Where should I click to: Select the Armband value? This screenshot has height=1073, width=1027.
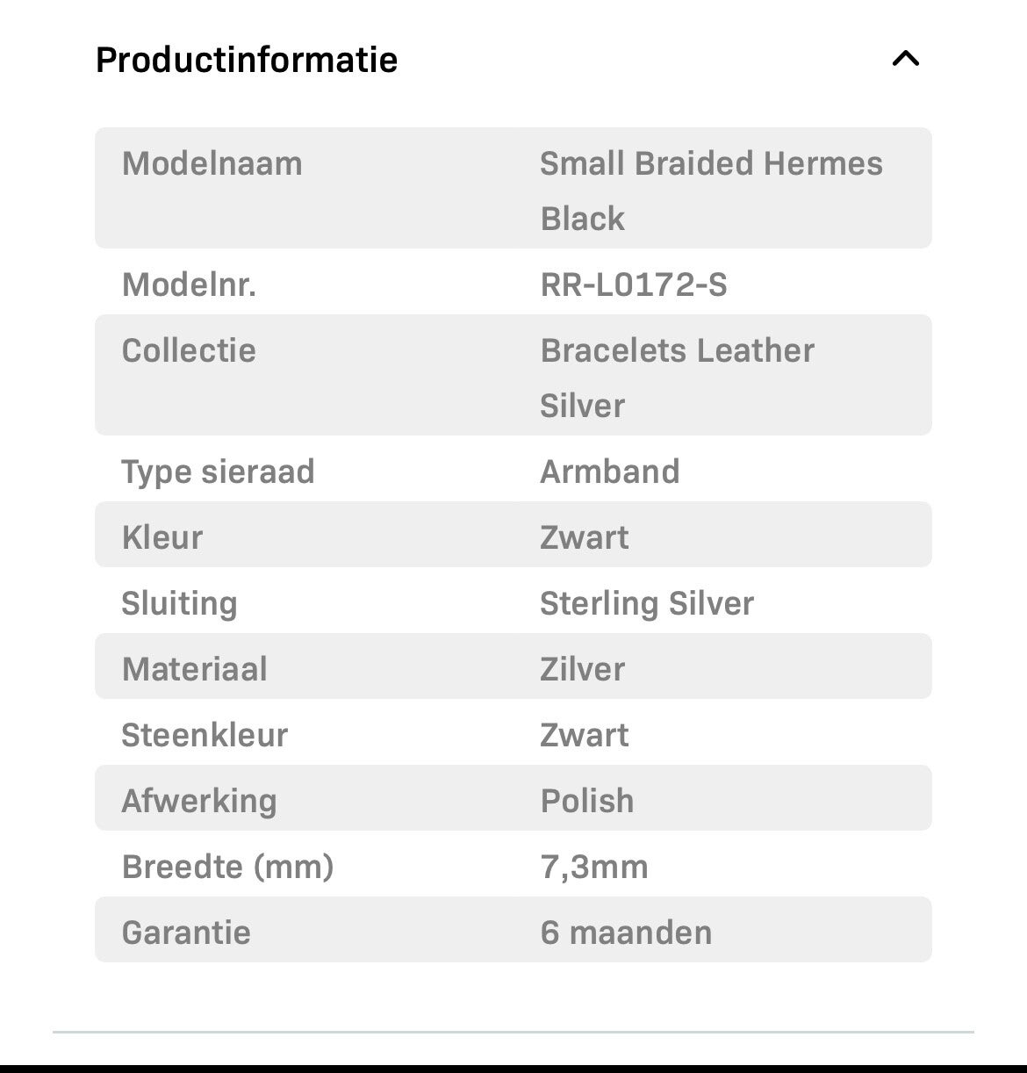(x=609, y=472)
